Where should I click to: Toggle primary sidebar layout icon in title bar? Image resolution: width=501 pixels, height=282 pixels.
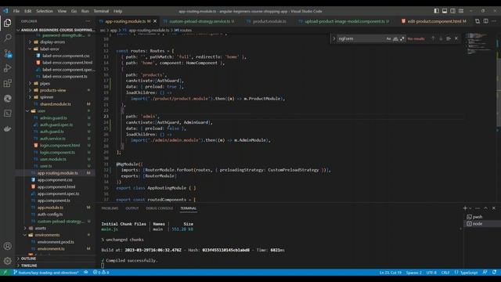pos(436,11)
